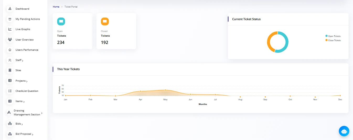Expand the Staff submenu
The width and height of the screenshot is (353, 140).
coord(19,60)
